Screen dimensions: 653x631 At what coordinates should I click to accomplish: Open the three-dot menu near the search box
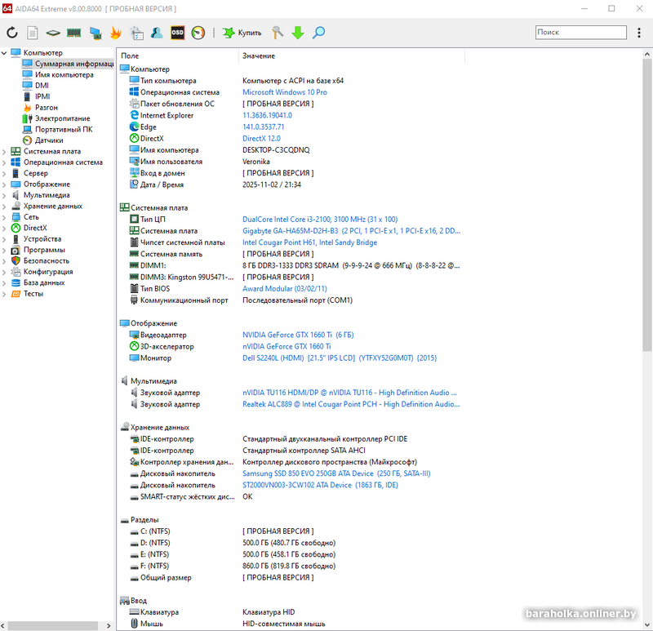click(x=639, y=31)
